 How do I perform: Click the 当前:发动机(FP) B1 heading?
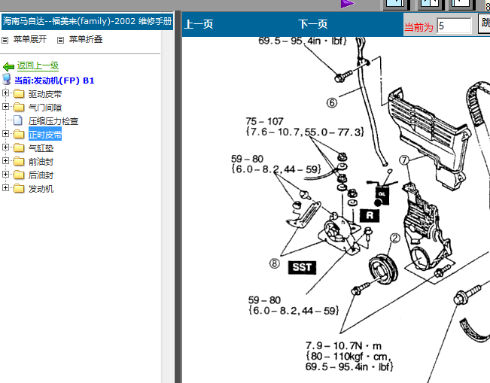coord(54,81)
